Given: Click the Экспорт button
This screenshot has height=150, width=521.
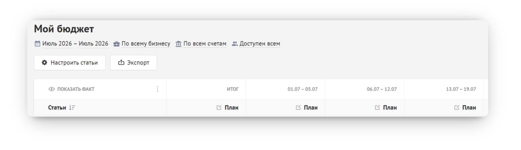Looking at the screenshot, I should pyautogui.click(x=133, y=63).
